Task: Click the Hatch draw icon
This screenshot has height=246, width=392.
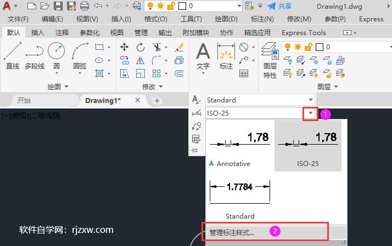Action: pos(99,73)
